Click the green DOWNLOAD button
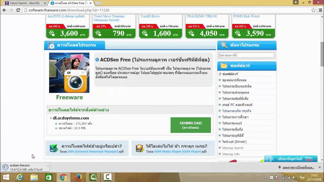 (191, 125)
